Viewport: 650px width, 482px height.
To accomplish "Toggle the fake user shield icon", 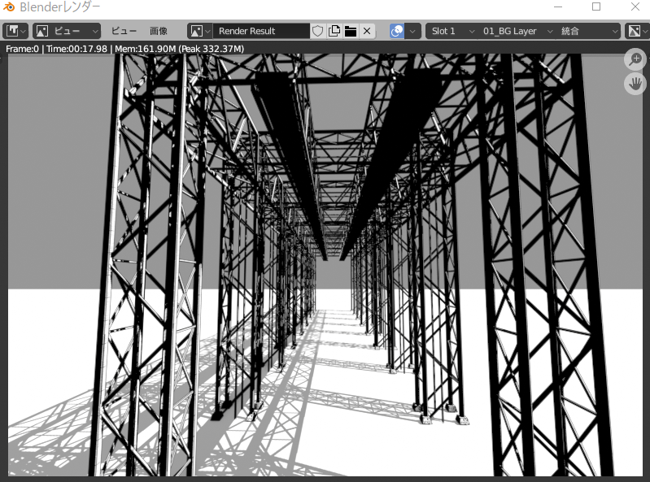I will click(x=317, y=31).
